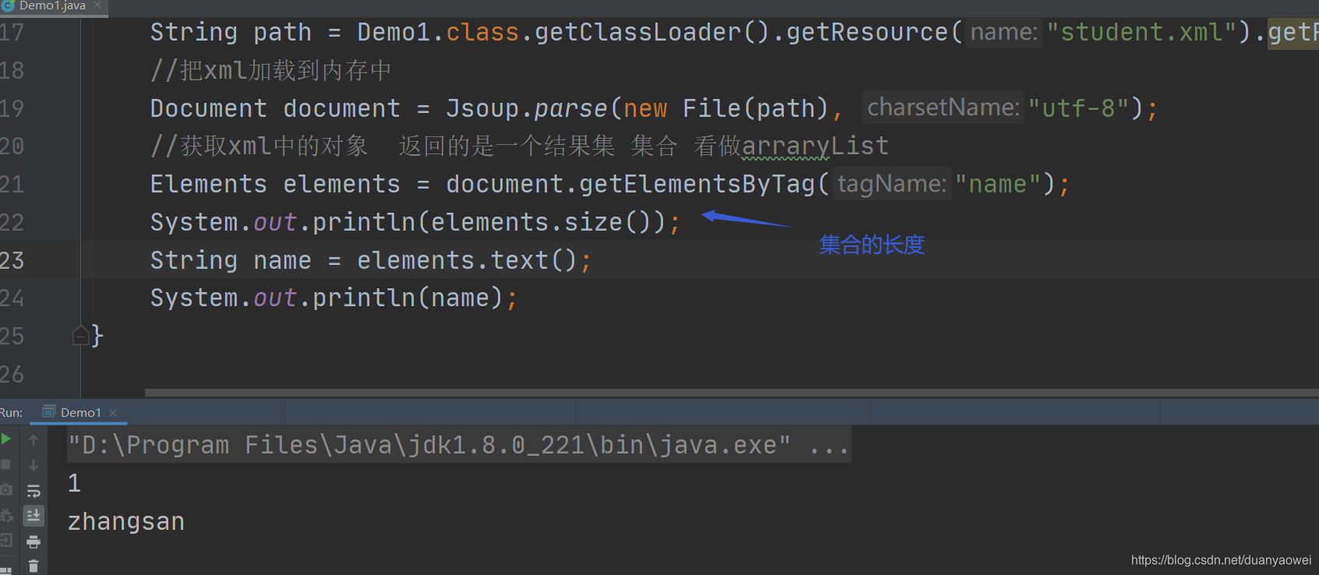Click the "name" tag string on line 21

pos(998,185)
